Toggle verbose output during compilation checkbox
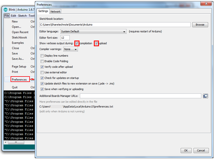Viewport: 214px width, 159px height. [x=77, y=43]
